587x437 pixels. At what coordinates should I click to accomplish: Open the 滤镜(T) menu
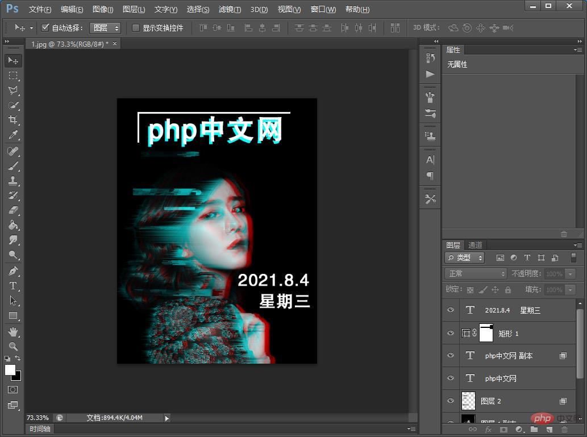[x=230, y=9]
